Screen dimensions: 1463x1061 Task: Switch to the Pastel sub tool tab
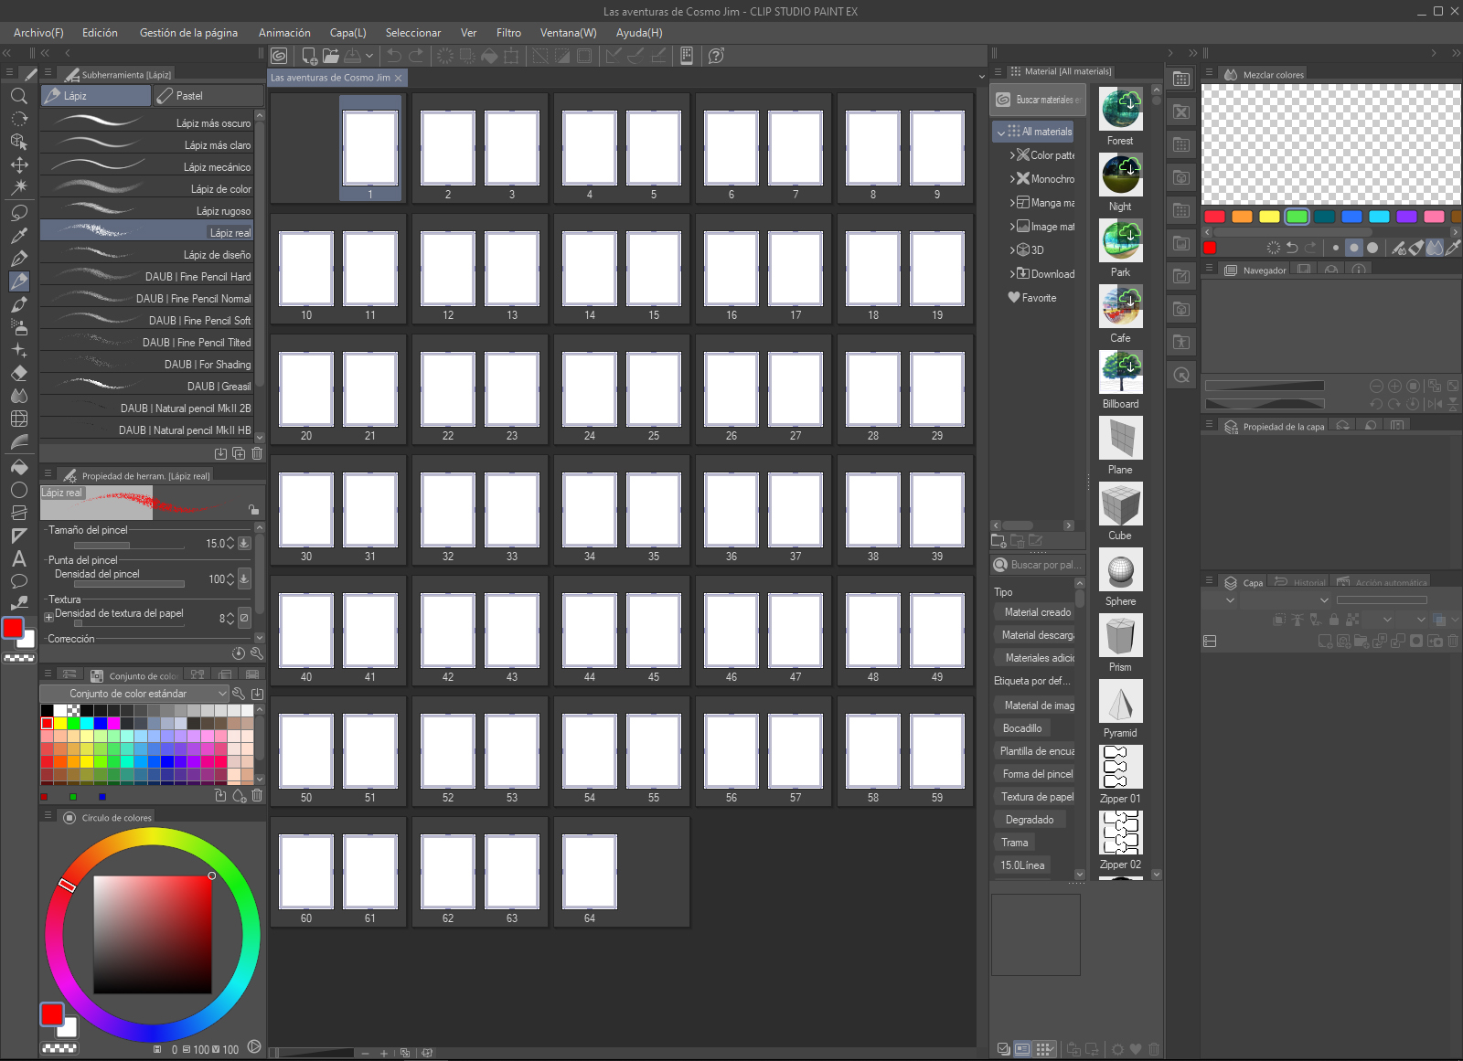208,96
